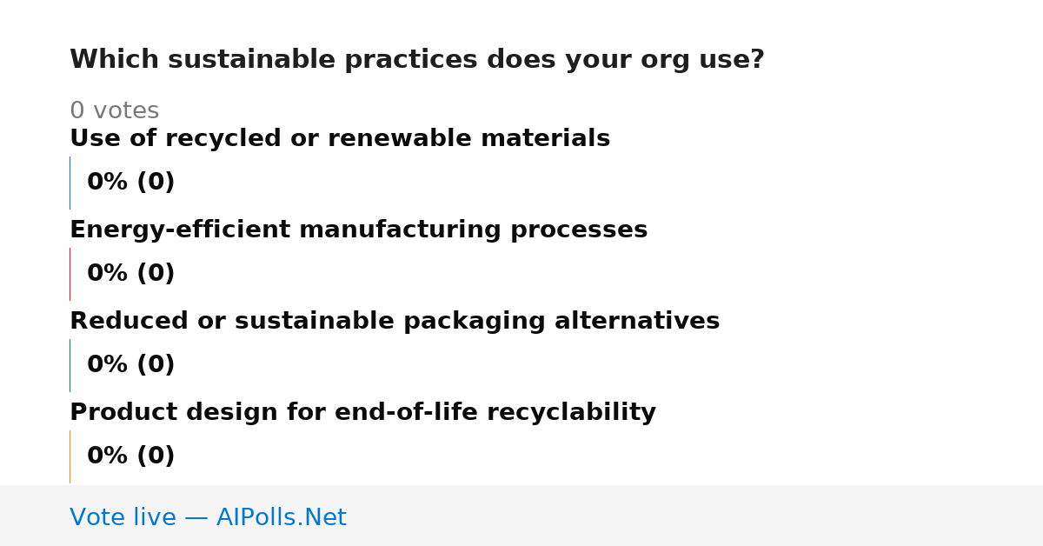This screenshot has height=546, width=1043.
Task: Click the 0 votes total counter
Action: [x=115, y=111]
